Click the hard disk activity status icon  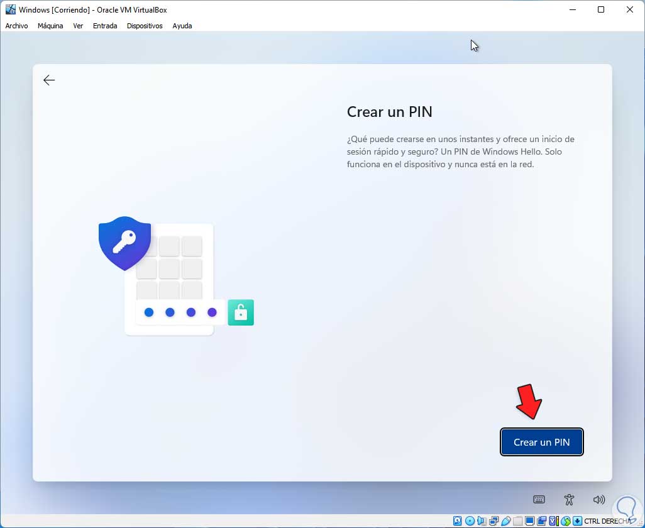pyautogui.click(x=458, y=521)
